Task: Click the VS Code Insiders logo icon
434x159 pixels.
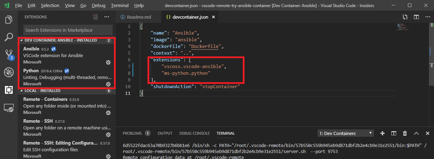Action: [x=7, y=5]
